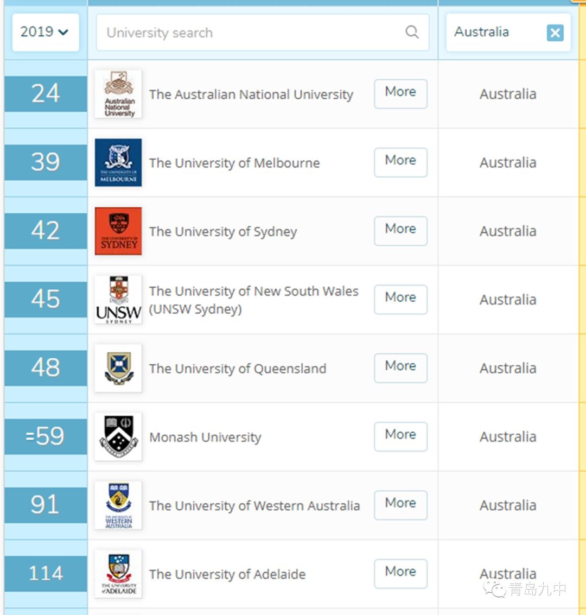Click the Western Australia university logo

118,505
